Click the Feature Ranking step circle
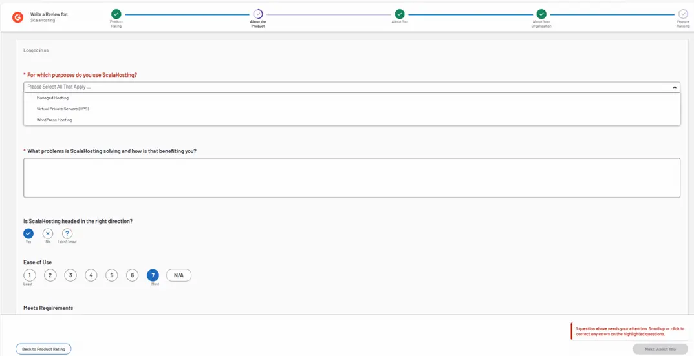This screenshot has width=694, height=356. [x=683, y=14]
